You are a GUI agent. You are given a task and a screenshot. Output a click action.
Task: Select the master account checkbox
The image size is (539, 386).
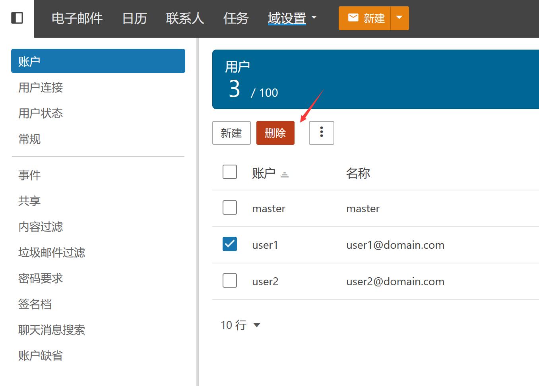click(230, 207)
